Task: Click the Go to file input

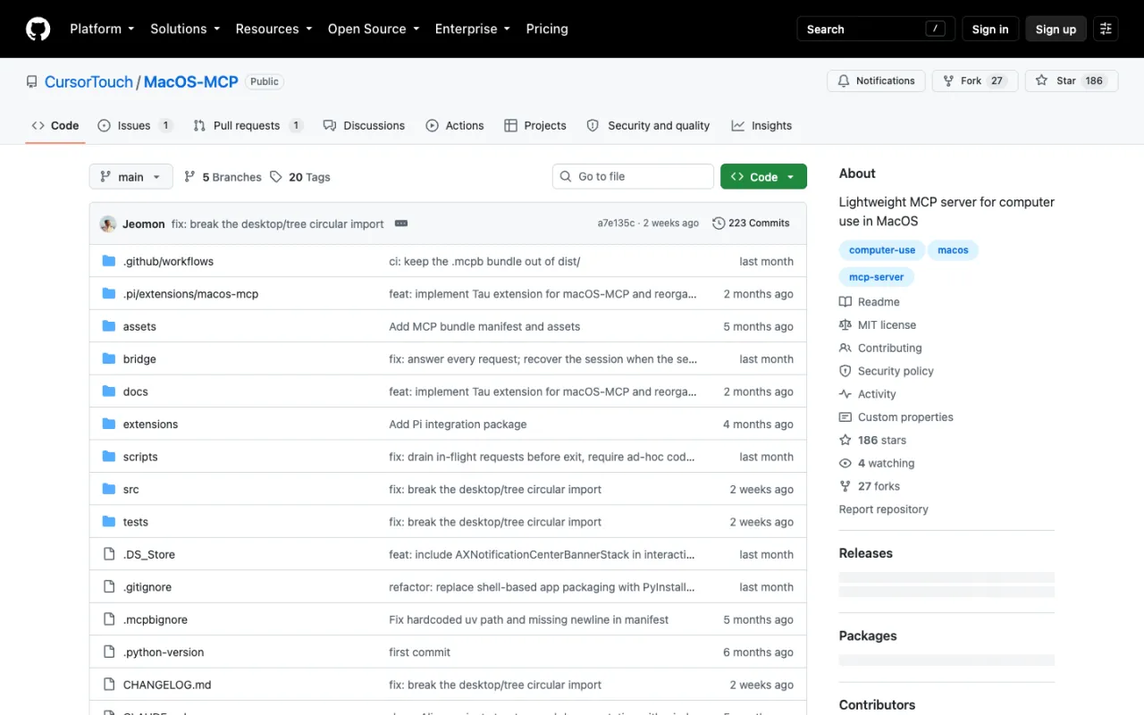Action: 633,177
